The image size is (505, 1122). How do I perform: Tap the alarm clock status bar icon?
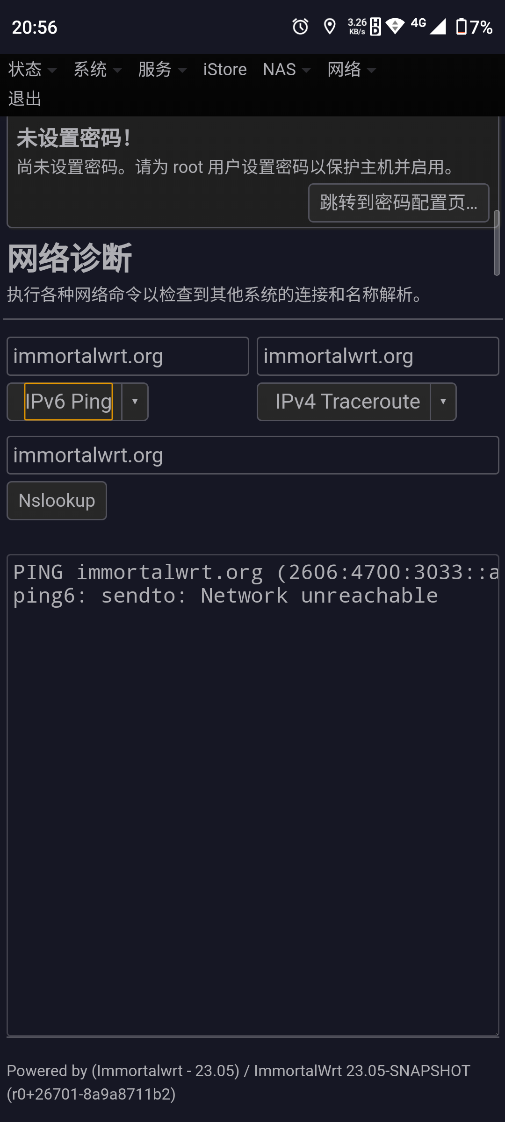300,27
